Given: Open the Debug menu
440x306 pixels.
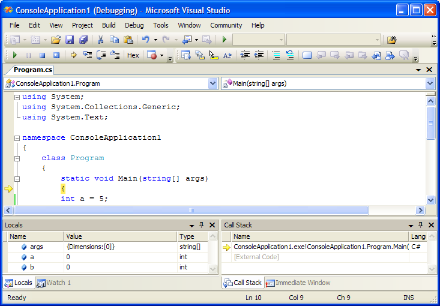Looking at the screenshot, I should [x=134, y=25].
